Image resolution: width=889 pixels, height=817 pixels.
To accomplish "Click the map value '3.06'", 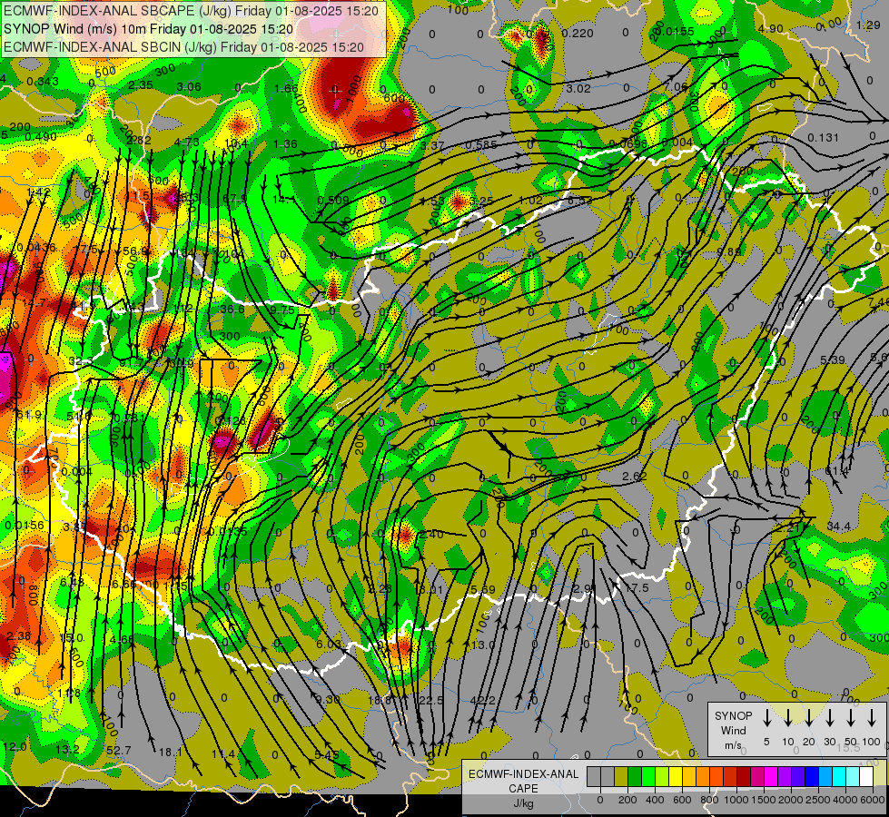I will coord(189,87).
